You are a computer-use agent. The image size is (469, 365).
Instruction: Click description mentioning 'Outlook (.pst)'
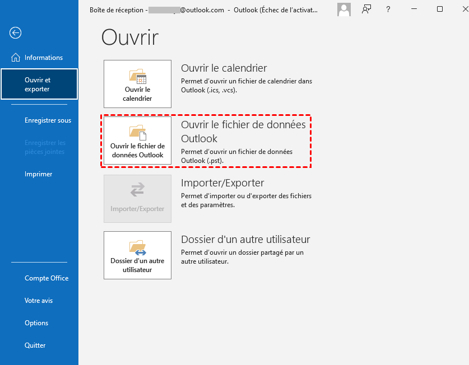point(237,156)
